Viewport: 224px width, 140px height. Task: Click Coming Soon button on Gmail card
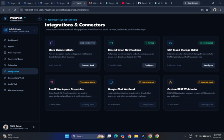click(x=88, y=104)
